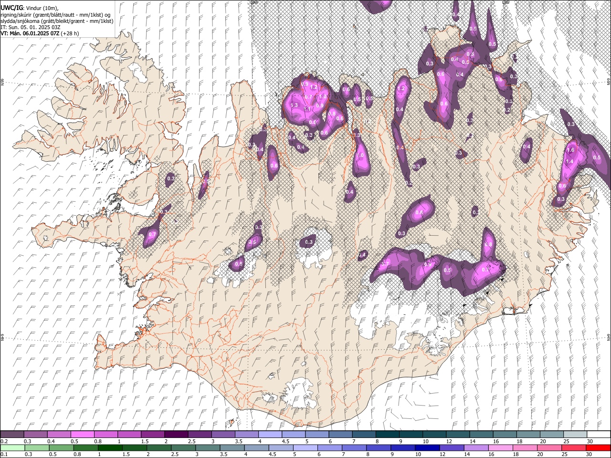Click the palest green 0.1–0.3 rain scale swatch

pos(12,448)
